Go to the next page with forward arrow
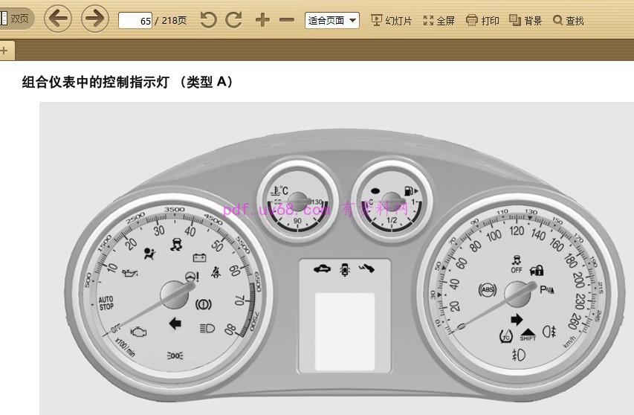 94,19
